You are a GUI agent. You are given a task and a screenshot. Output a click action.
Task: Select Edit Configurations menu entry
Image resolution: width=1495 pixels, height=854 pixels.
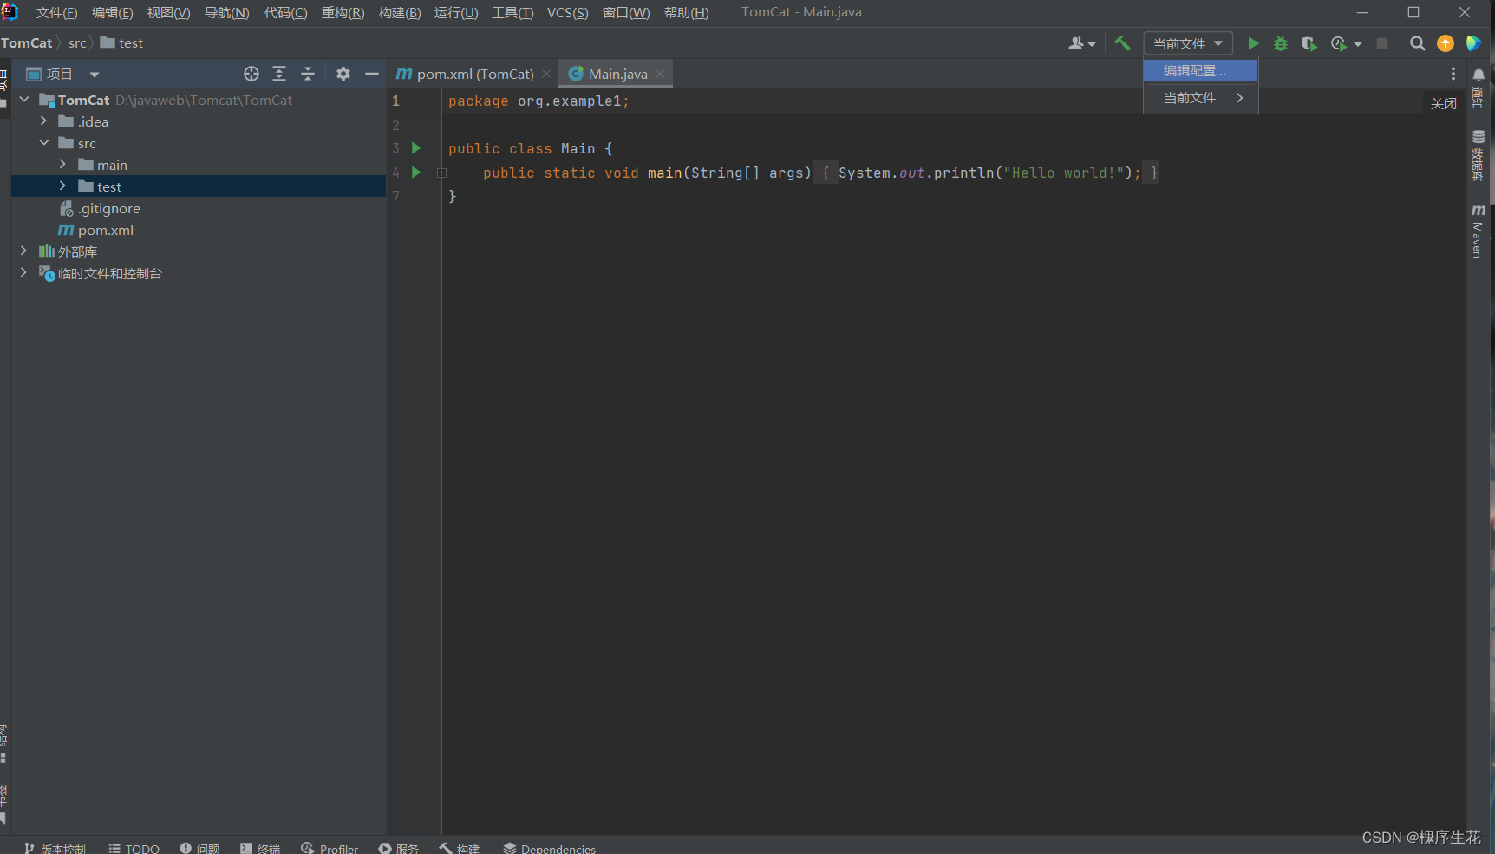pos(1200,71)
